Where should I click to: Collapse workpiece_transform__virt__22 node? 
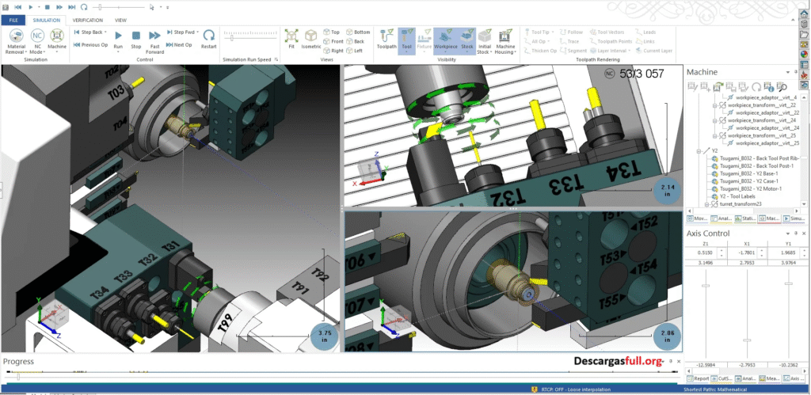[715, 105]
